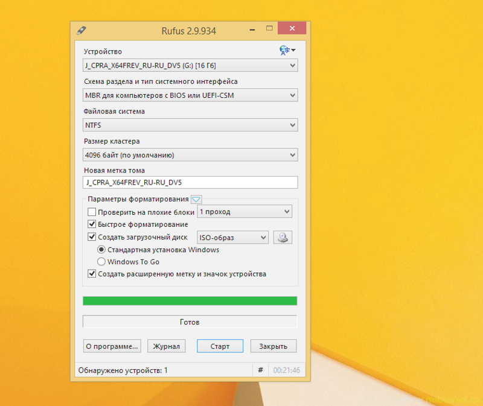Open the NTFS file system dropdown
Screen dimensions: 483x406
pyautogui.click(x=190, y=125)
